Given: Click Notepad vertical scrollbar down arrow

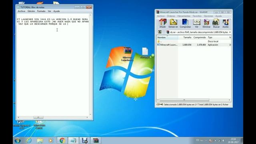Looking at the screenshot, I should (90, 114).
